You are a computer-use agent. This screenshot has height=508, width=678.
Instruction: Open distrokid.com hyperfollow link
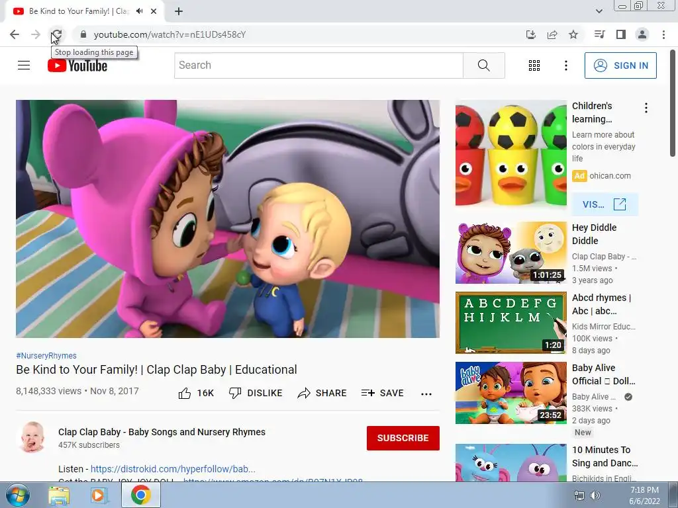(173, 469)
